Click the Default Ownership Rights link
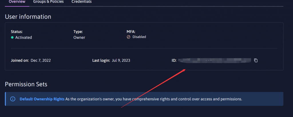Image resolution: width=293 pixels, height=117 pixels. 42,99
